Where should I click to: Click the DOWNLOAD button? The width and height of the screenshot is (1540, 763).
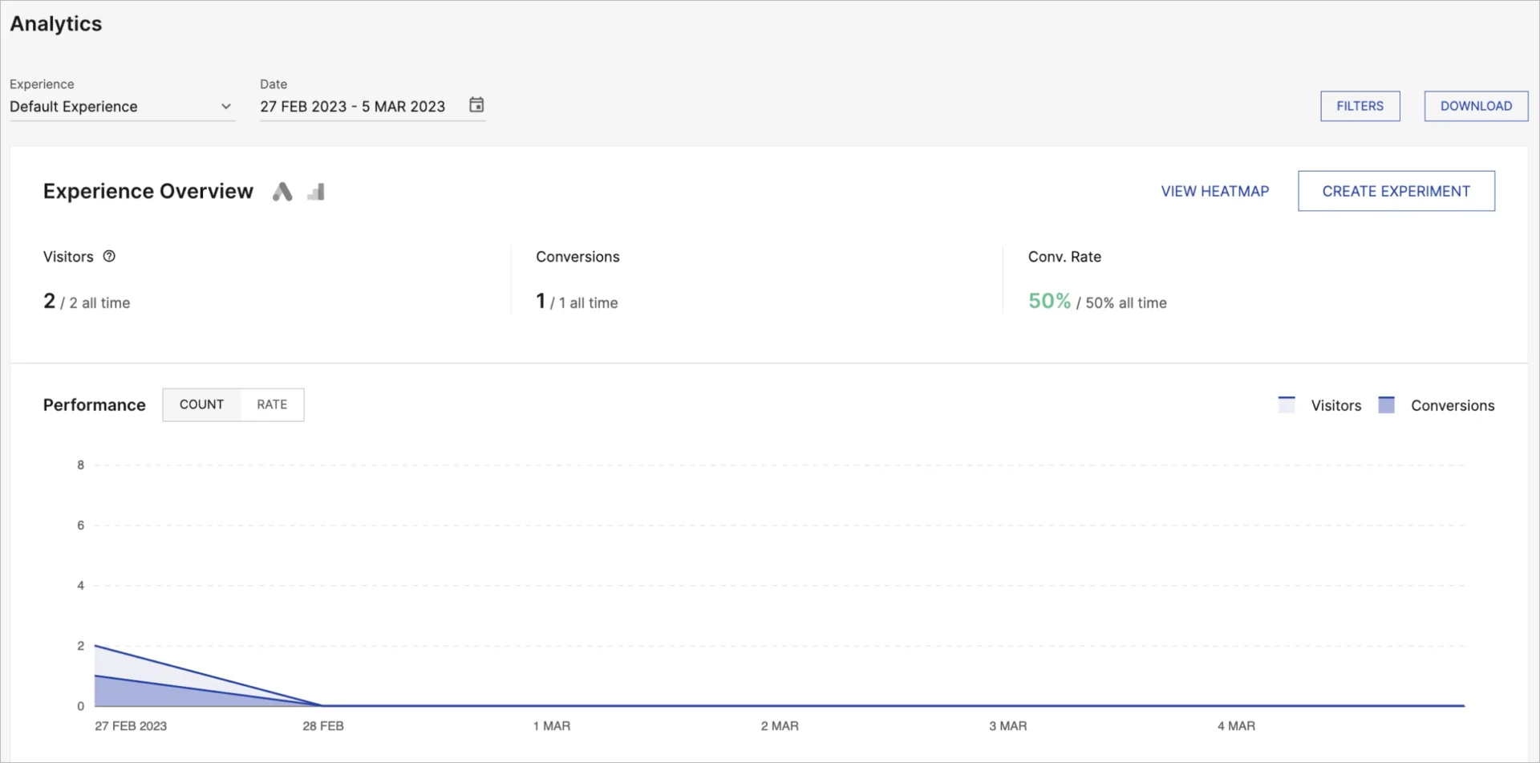(x=1476, y=105)
